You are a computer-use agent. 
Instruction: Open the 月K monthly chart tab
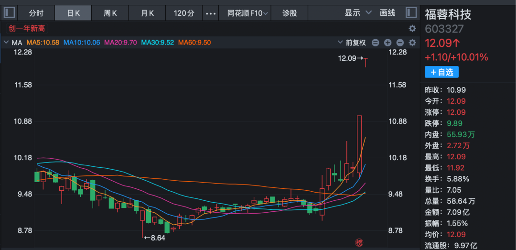(147, 13)
